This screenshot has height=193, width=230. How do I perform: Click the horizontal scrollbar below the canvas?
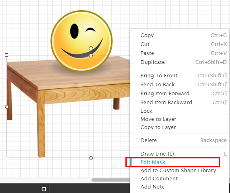point(111,180)
